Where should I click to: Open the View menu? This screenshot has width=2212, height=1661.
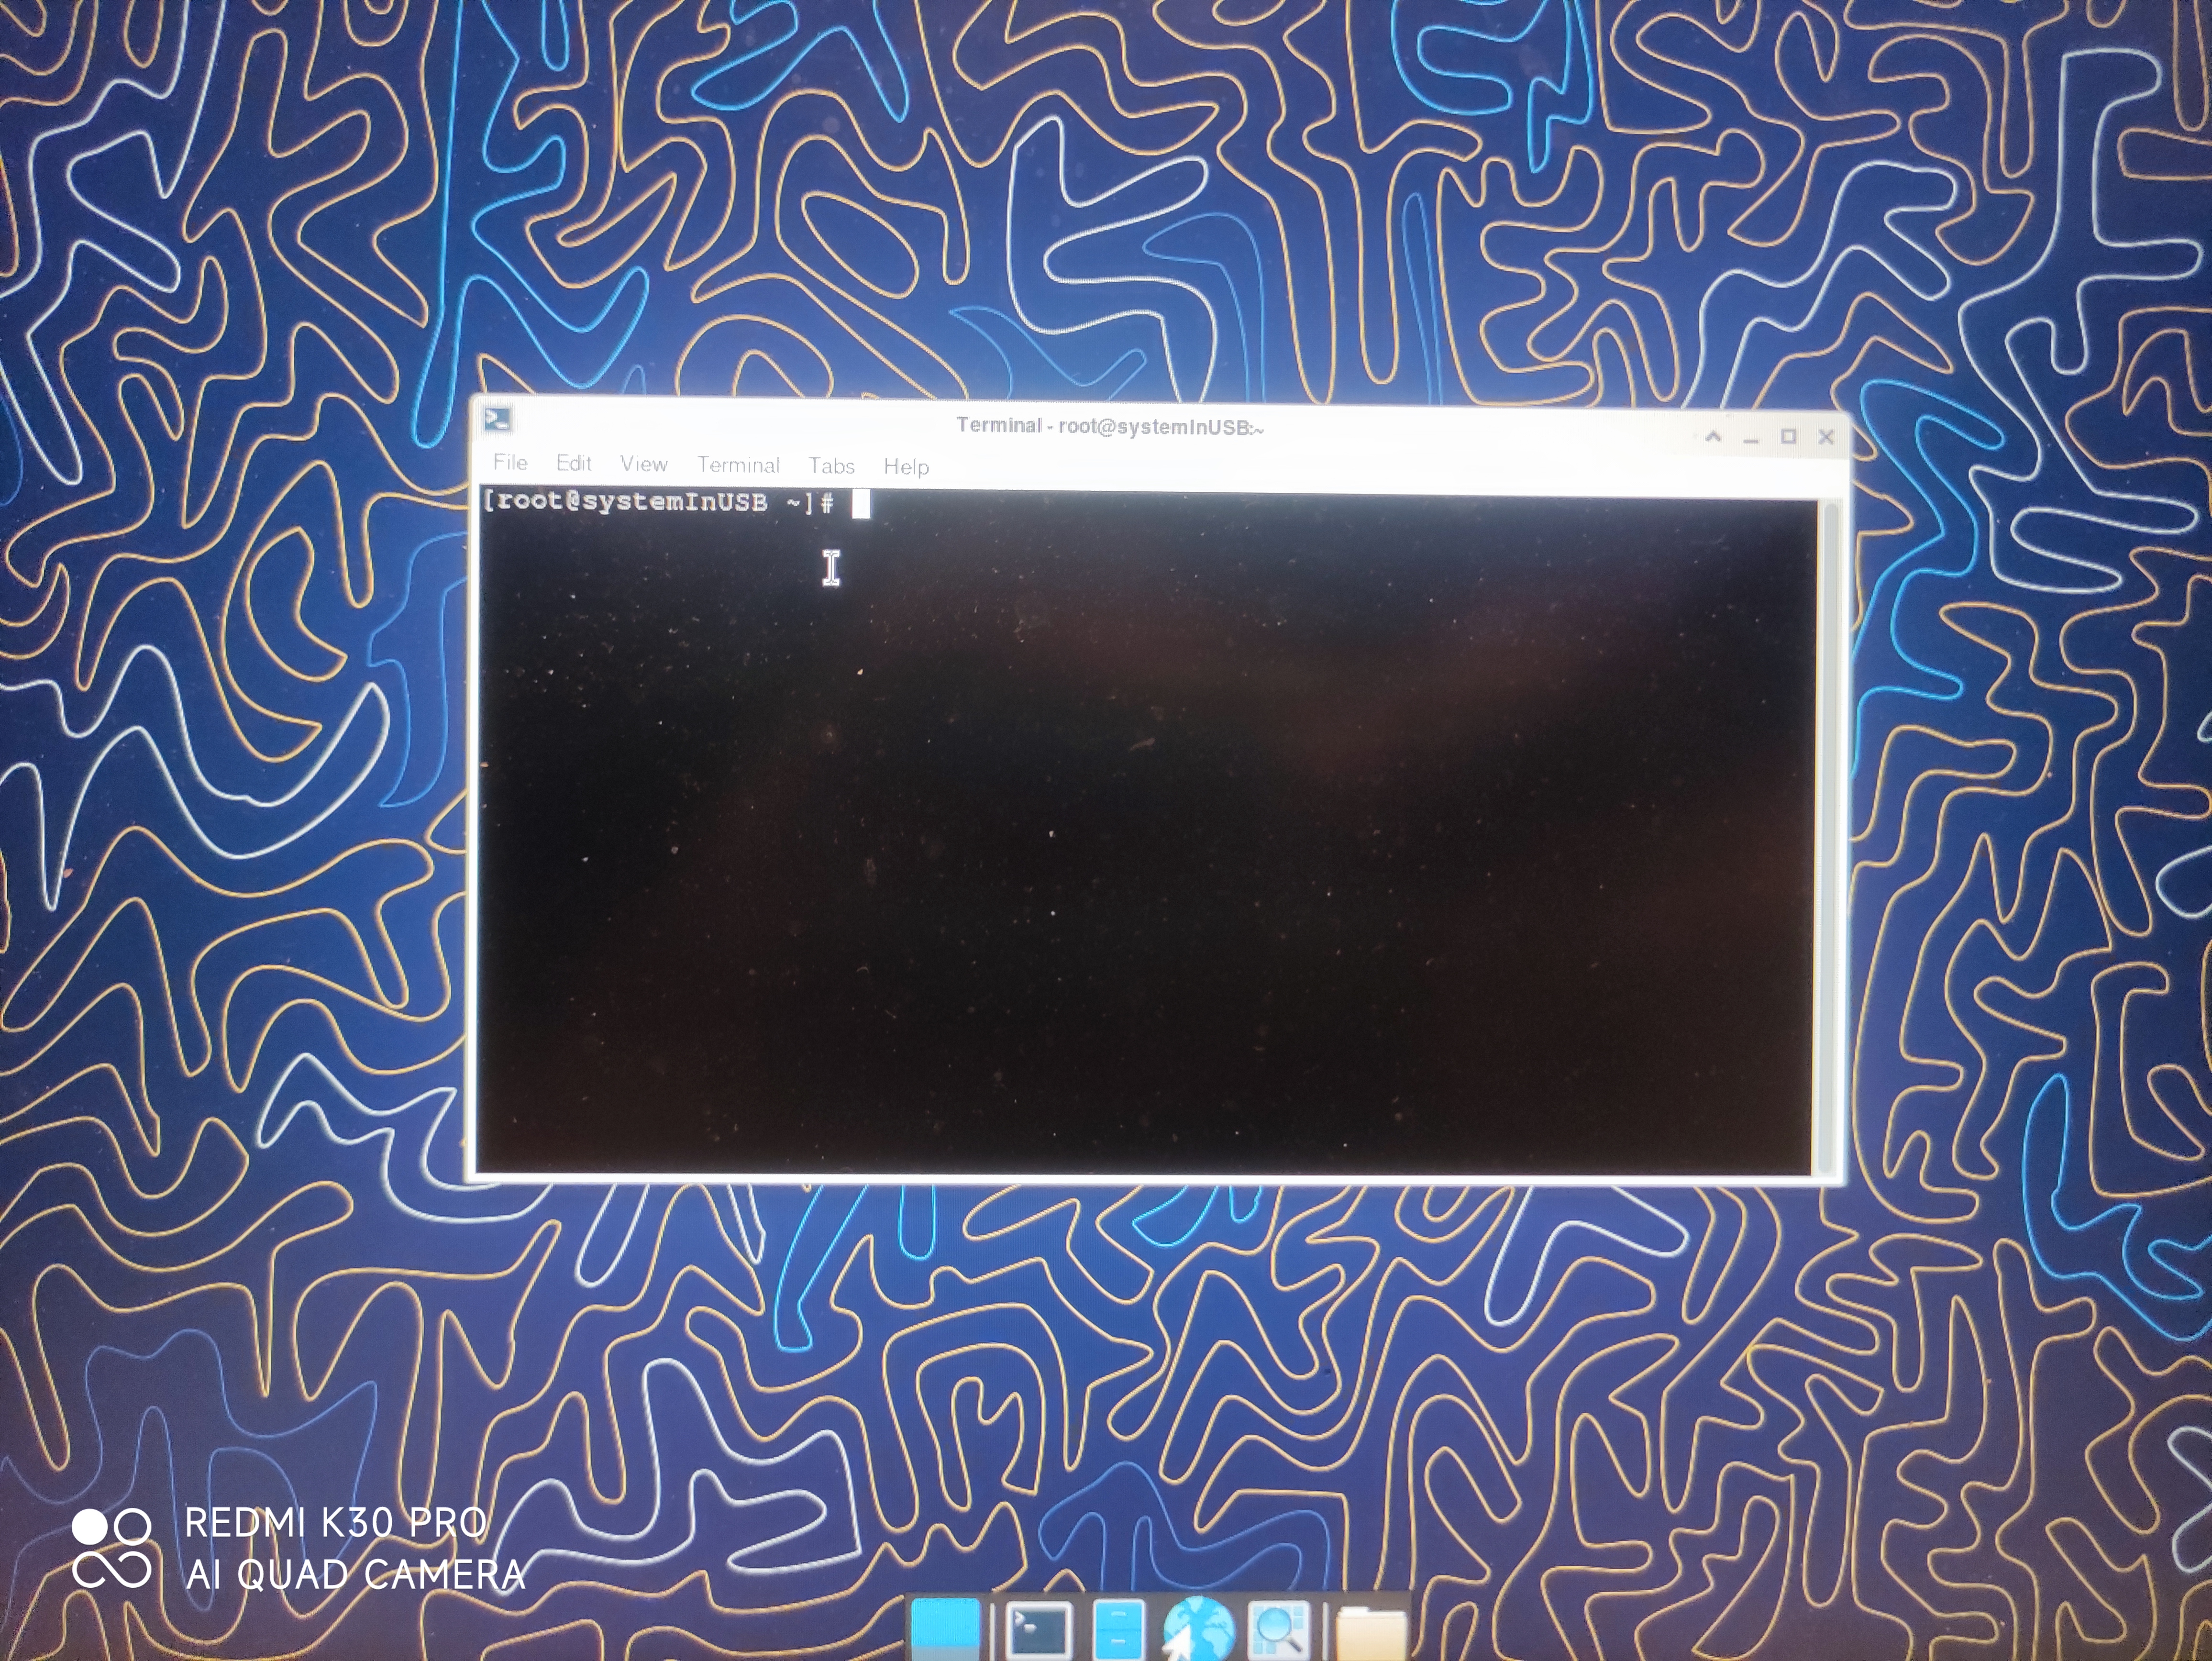[643, 464]
